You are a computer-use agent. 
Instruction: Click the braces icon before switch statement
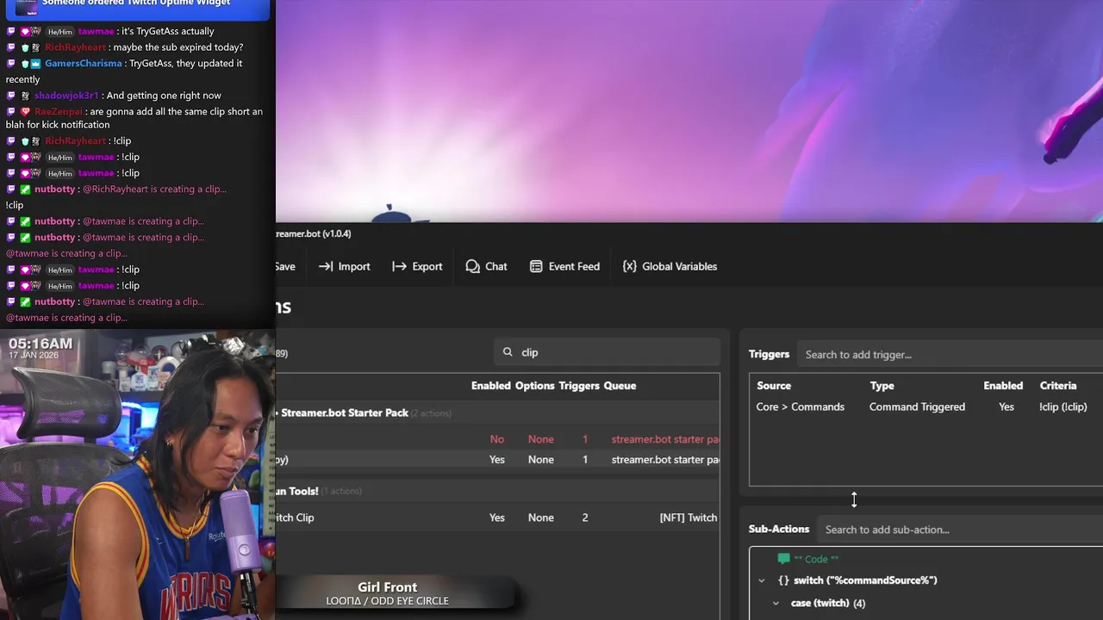tap(783, 580)
